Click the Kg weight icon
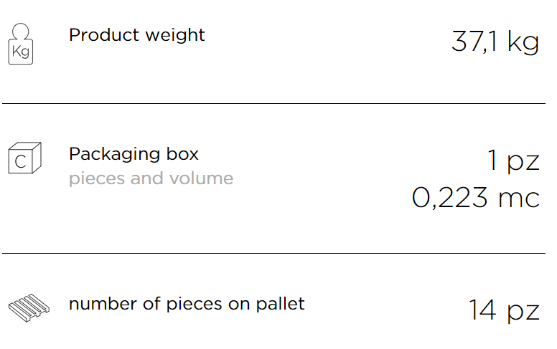Viewport: 557px width, 349px height. [x=21, y=44]
